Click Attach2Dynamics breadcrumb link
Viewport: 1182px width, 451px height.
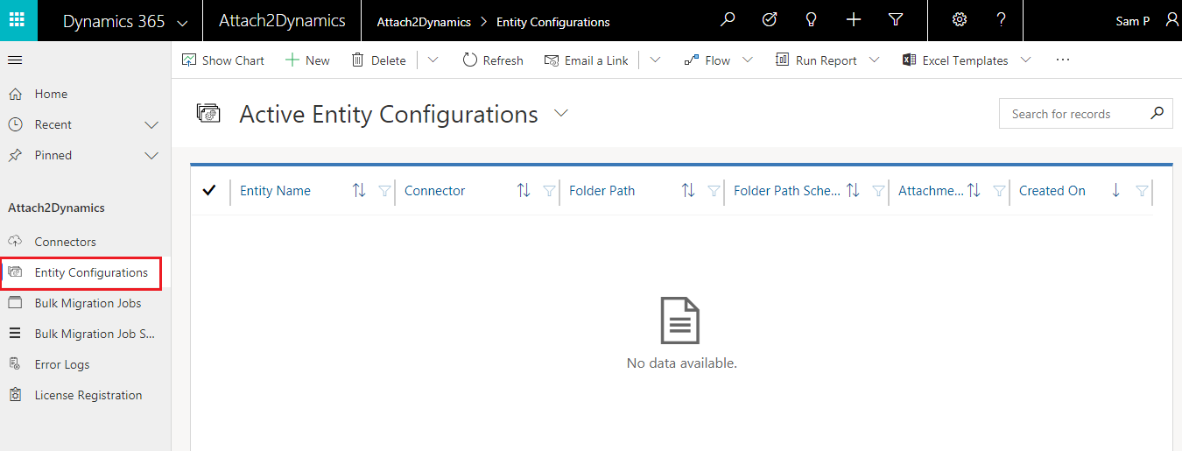[424, 22]
